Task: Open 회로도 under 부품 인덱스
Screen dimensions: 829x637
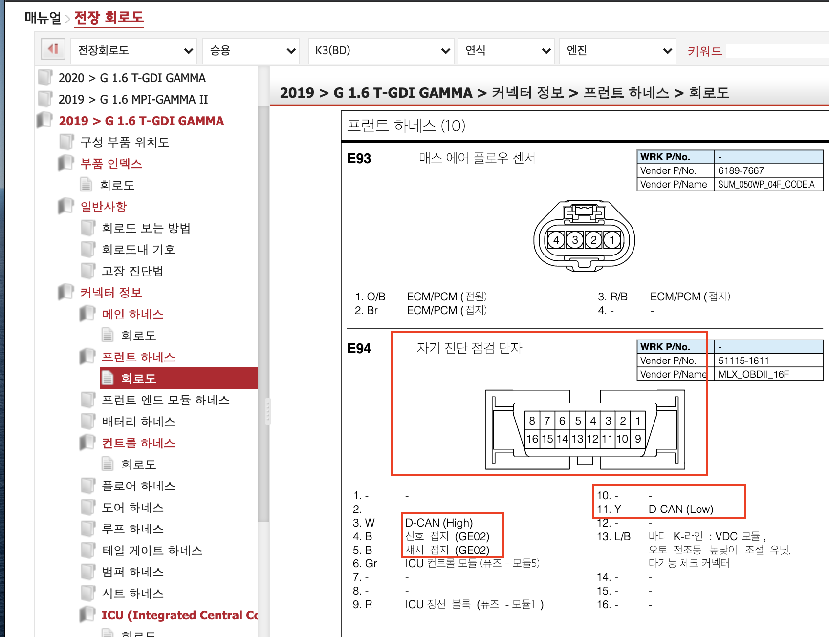Action: tap(117, 185)
